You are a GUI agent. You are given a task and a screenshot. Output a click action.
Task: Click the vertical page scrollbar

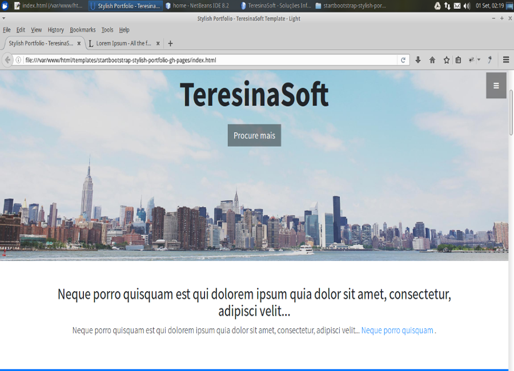tap(511, 228)
